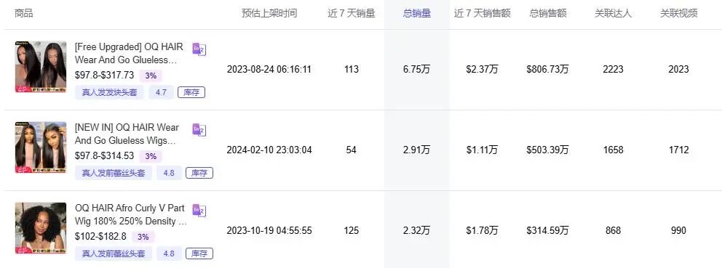Click 3% commission badge beside $97.8-$317.73
This screenshot has width=722, height=268.
151,76
